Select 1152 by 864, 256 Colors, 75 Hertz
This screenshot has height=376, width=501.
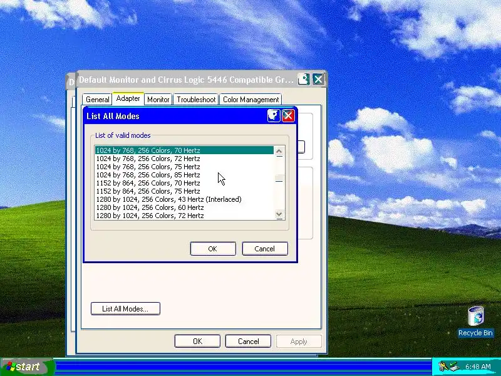pos(184,191)
